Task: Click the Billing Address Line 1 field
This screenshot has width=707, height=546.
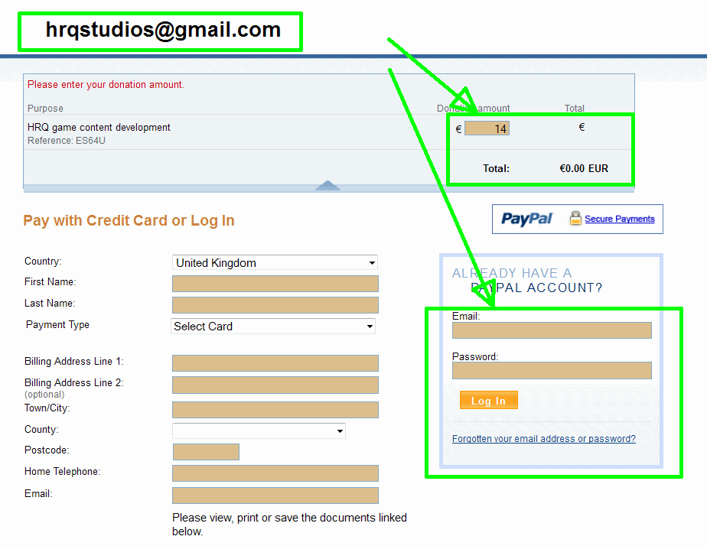Action: click(x=275, y=363)
